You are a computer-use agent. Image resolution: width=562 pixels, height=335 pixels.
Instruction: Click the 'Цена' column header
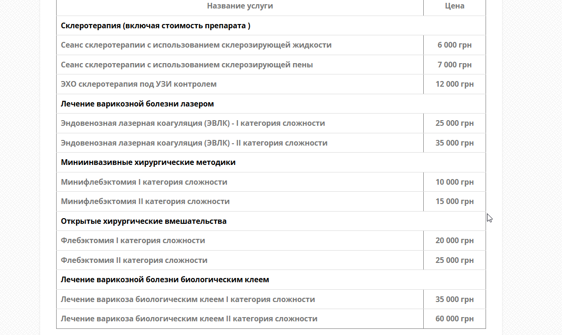454,6
